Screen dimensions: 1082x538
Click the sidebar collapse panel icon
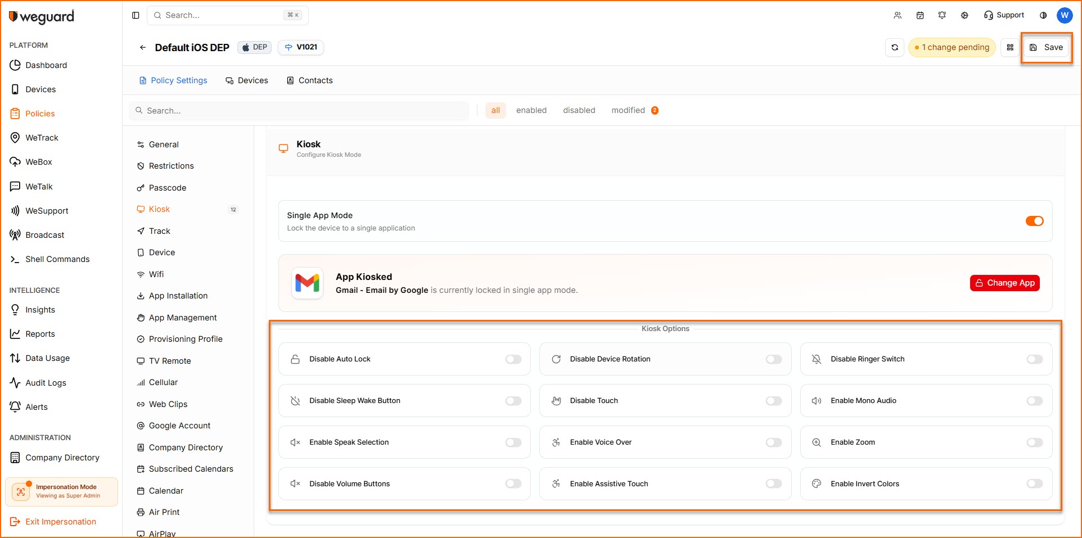[x=136, y=15]
